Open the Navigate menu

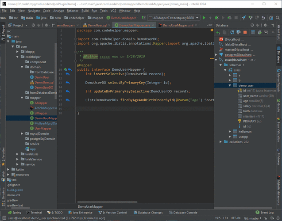point(34,11)
